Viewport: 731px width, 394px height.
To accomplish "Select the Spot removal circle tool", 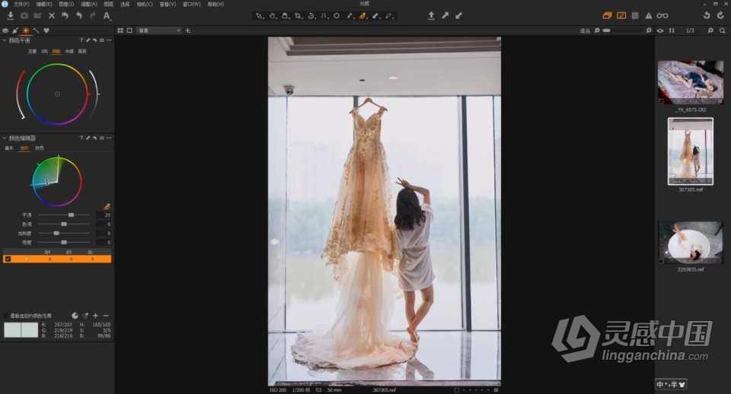I will coord(337,16).
